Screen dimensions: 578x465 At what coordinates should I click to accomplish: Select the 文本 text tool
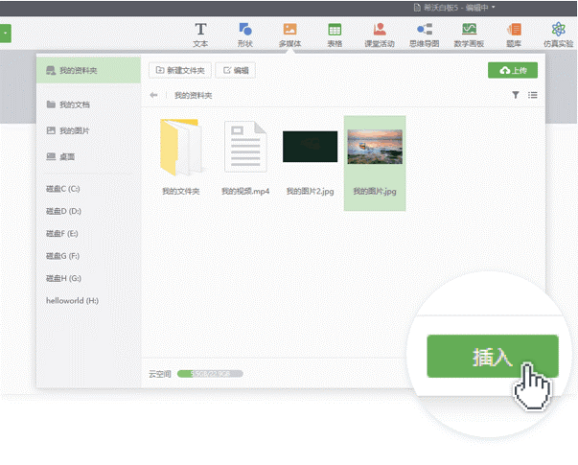(200, 35)
